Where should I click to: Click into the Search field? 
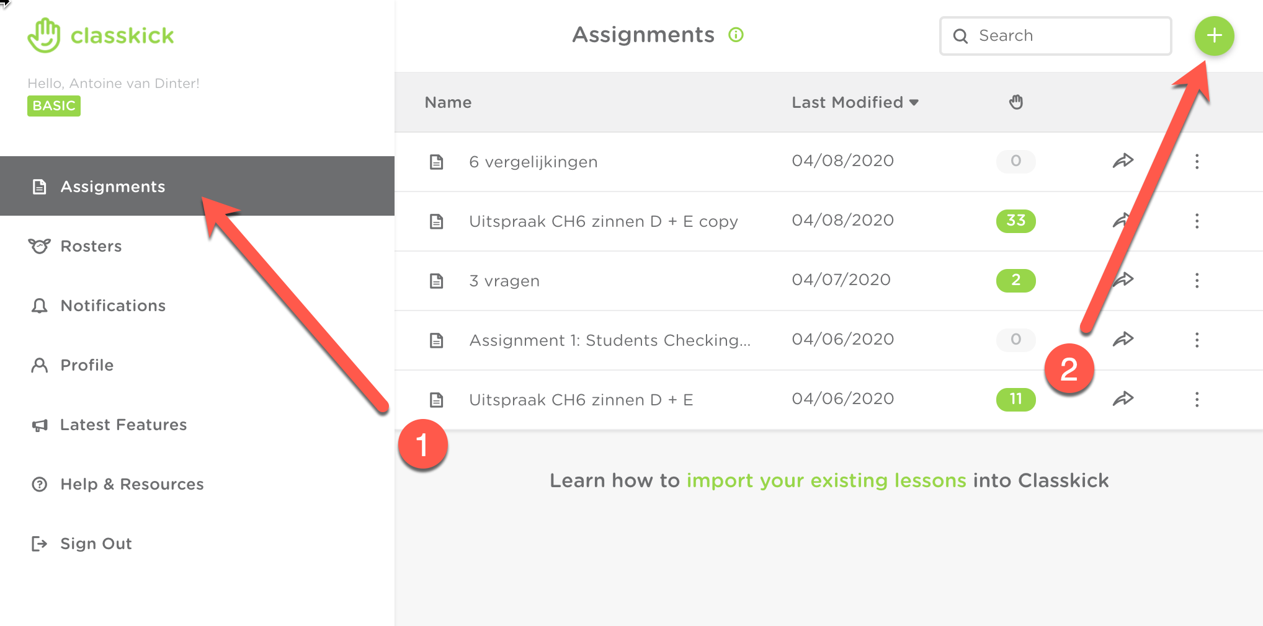[1055, 36]
